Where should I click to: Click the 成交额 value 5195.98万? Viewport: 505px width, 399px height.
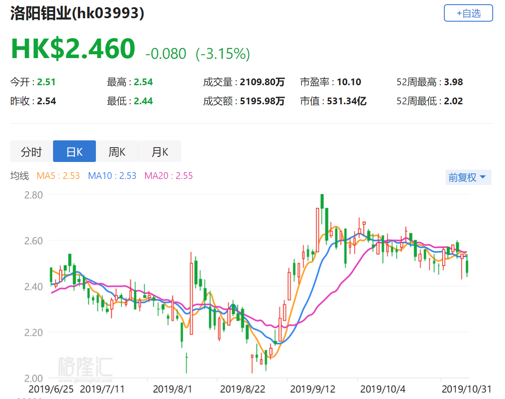tap(263, 101)
